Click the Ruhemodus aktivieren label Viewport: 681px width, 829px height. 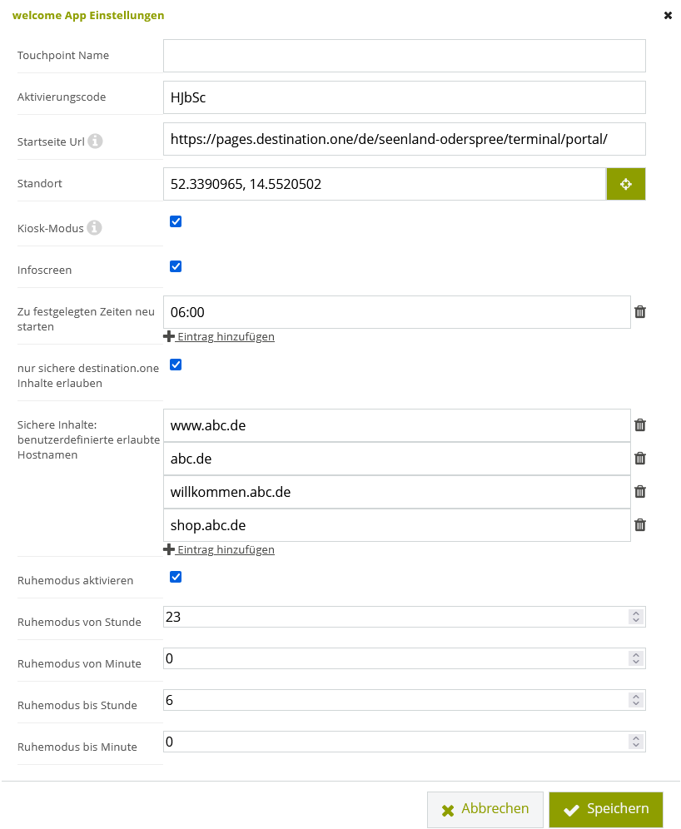pyautogui.click(x=75, y=580)
